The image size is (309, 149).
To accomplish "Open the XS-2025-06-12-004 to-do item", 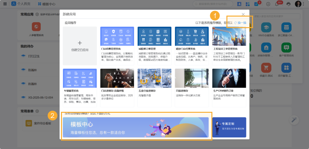I will click(41, 97).
